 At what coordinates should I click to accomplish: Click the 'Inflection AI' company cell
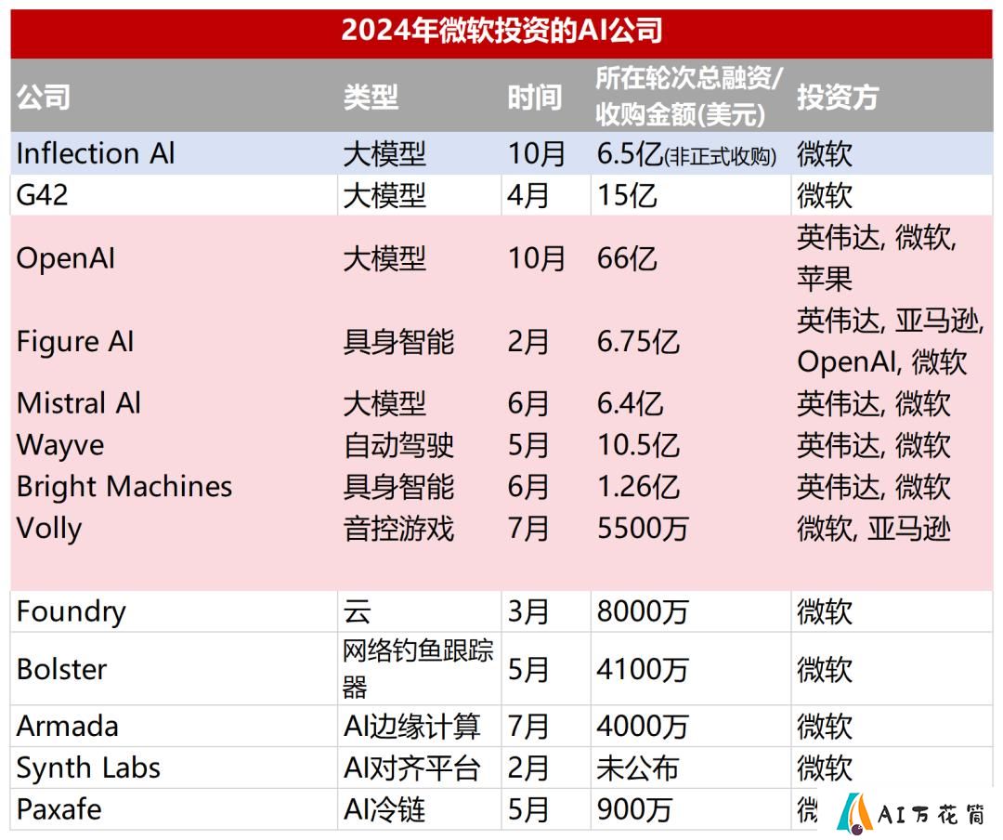pos(96,153)
